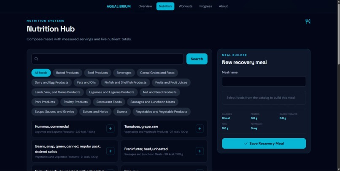The height and width of the screenshot is (171, 340).
Task: Switch to the Progress page
Action: 205,6
